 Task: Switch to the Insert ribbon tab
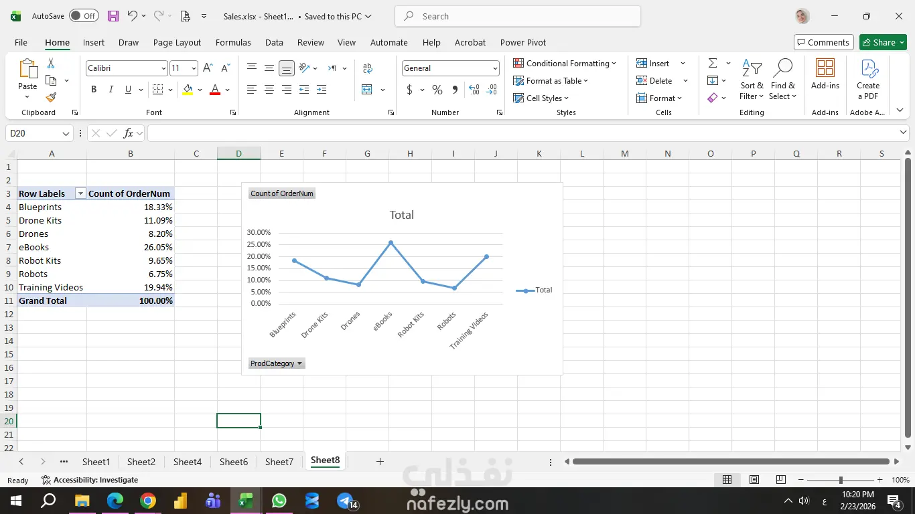point(94,42)
